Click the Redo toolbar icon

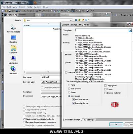(x=44, y=11)
